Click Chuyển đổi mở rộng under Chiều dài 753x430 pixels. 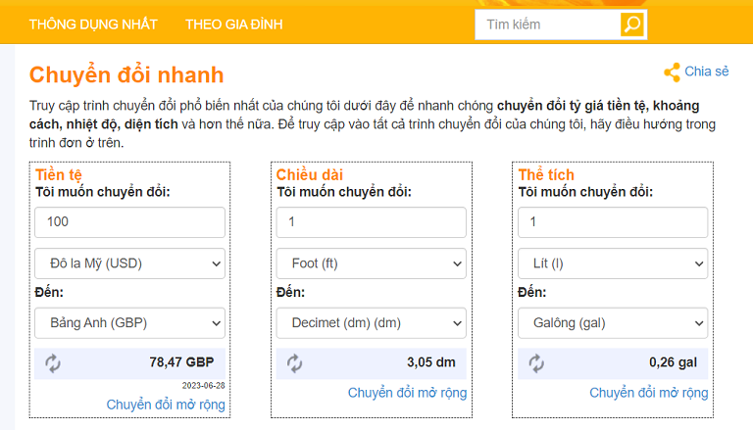tap(407, 393)
